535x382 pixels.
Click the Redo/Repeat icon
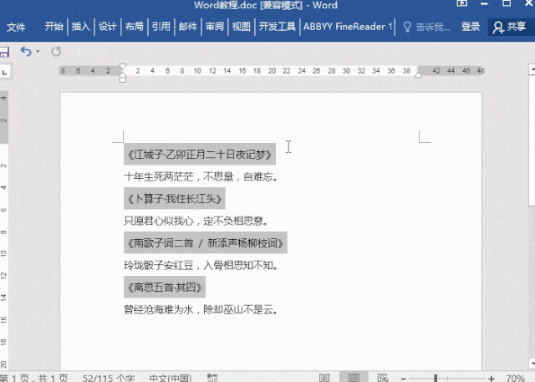[x=56, y=52]
